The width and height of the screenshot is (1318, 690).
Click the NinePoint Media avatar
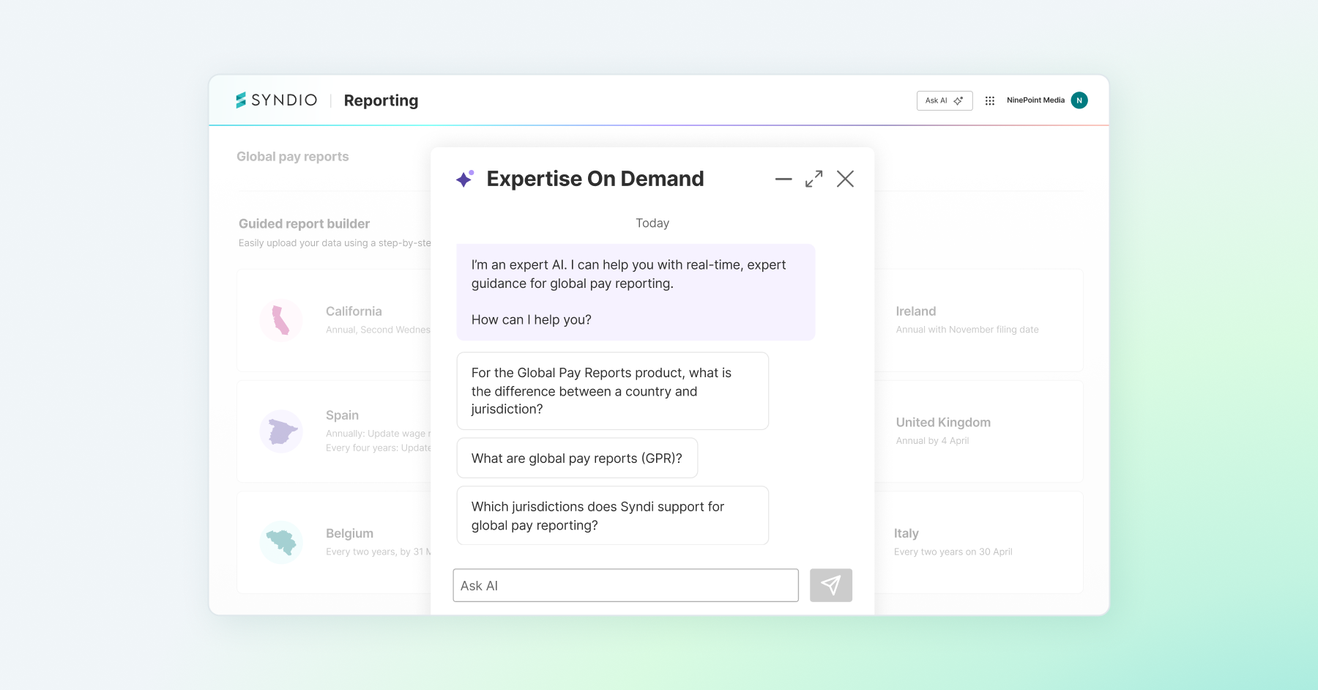[x=1079, y=100]
